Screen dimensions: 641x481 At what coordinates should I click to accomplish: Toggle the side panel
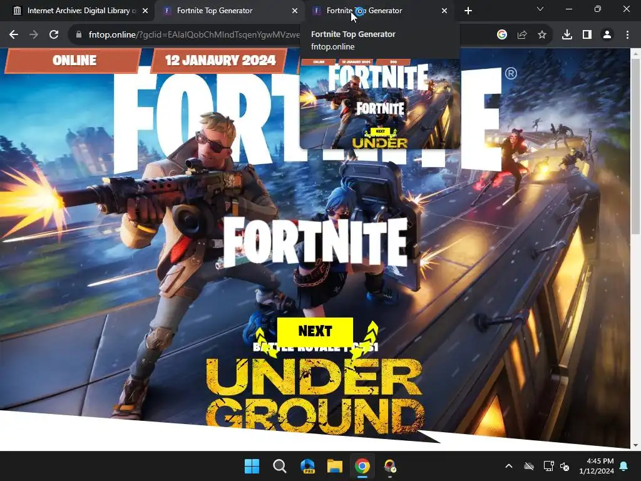click(587, 35)
